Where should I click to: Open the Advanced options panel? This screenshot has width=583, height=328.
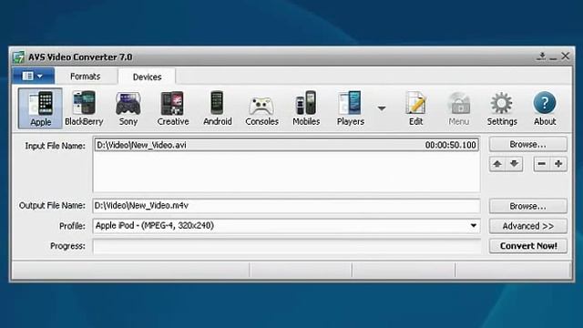(x=528, y=226)
